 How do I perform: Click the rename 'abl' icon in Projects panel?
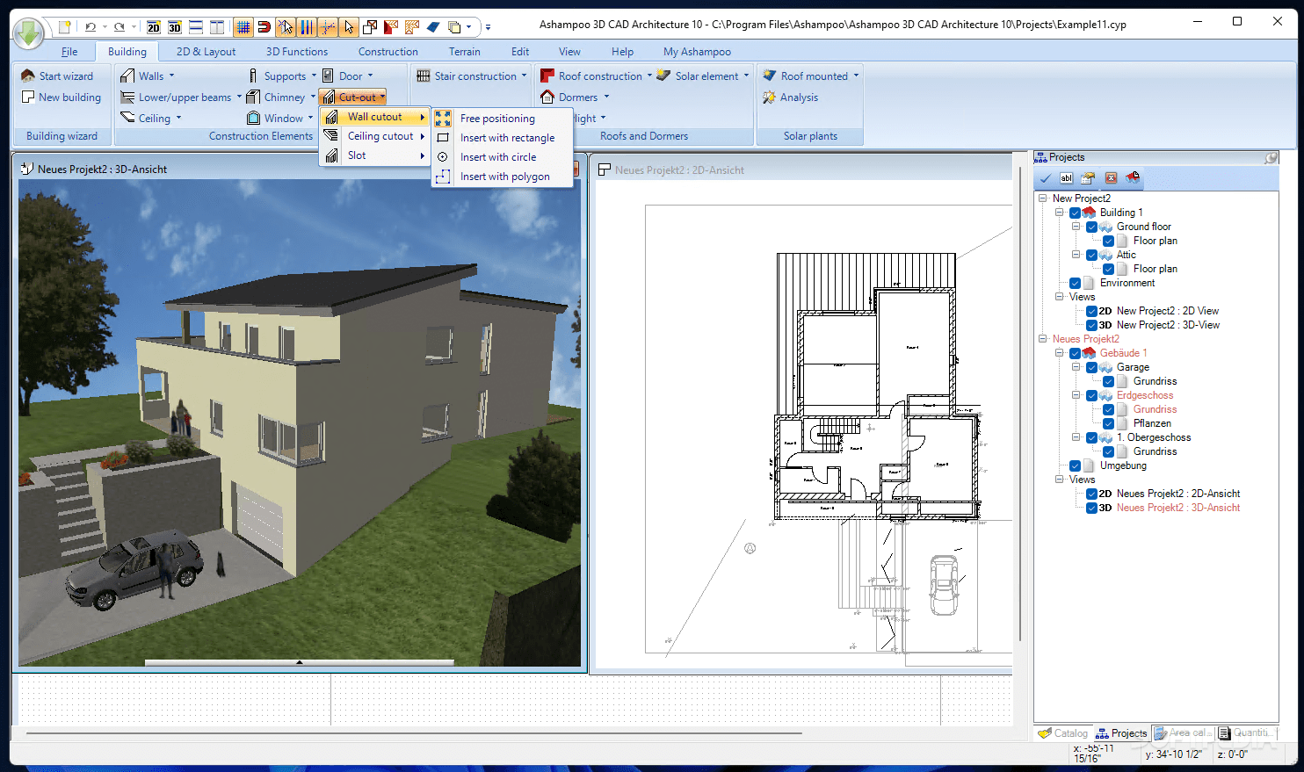[x=1066, y=177]
